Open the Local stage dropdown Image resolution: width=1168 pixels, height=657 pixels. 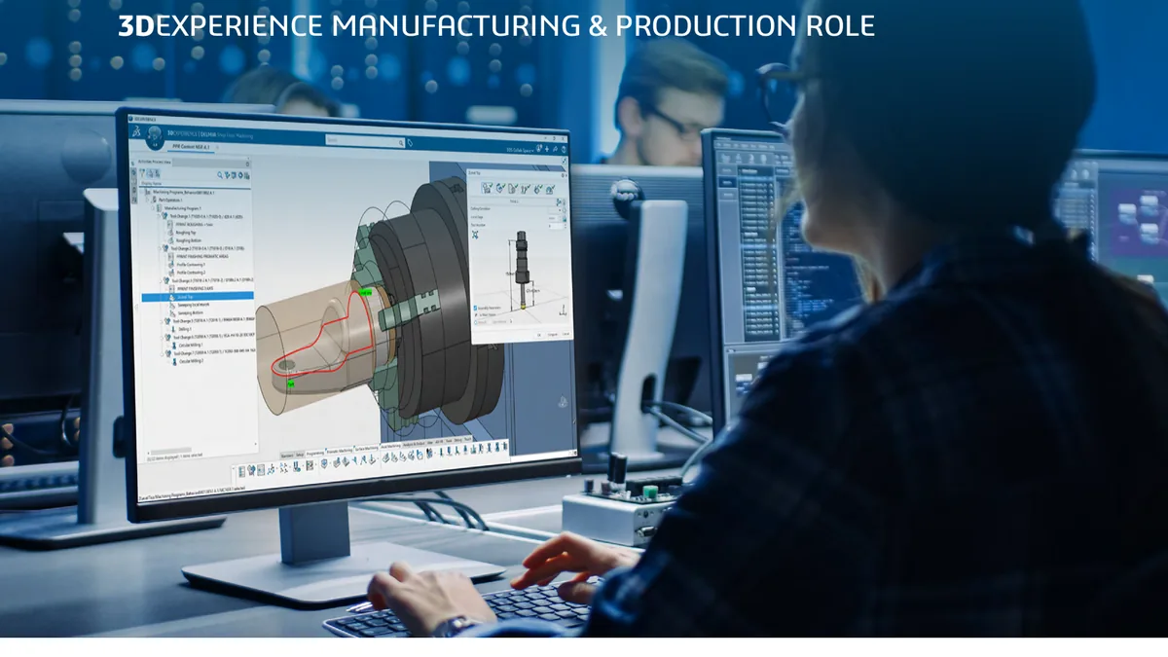pos(555,218)
